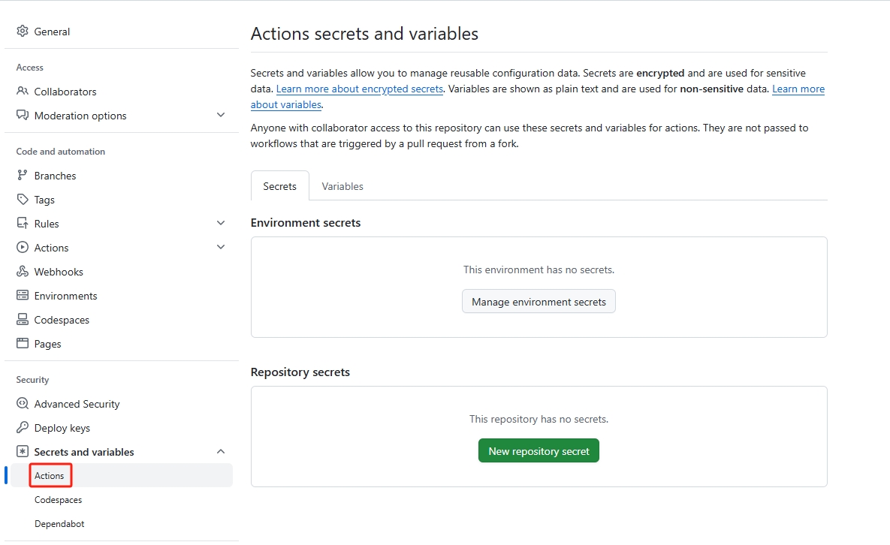Collapse the Secrets and variables section

coord(221,452)
